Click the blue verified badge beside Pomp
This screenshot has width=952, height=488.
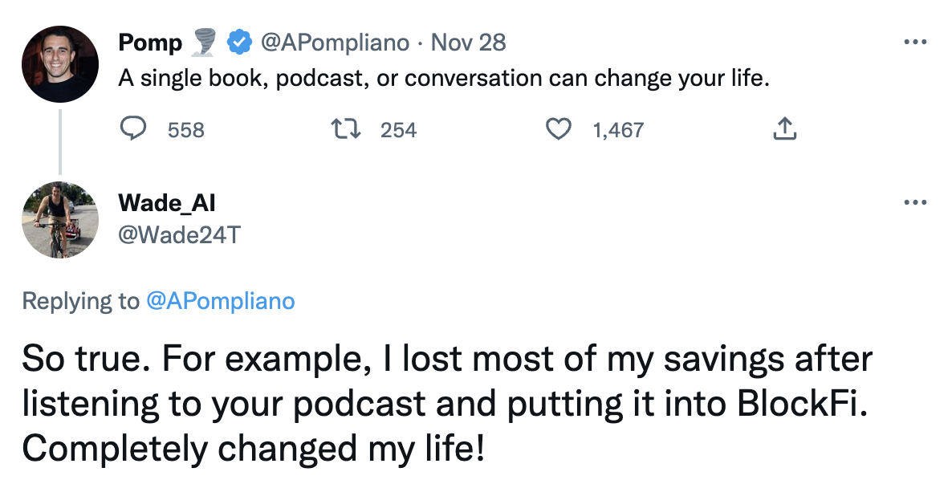pos(238,42)
